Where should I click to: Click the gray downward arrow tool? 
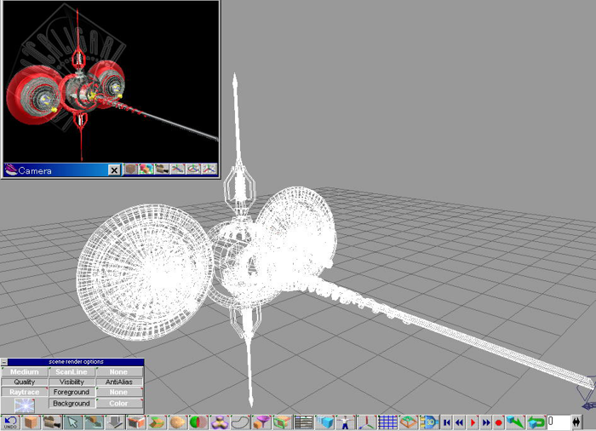point(115,422)
